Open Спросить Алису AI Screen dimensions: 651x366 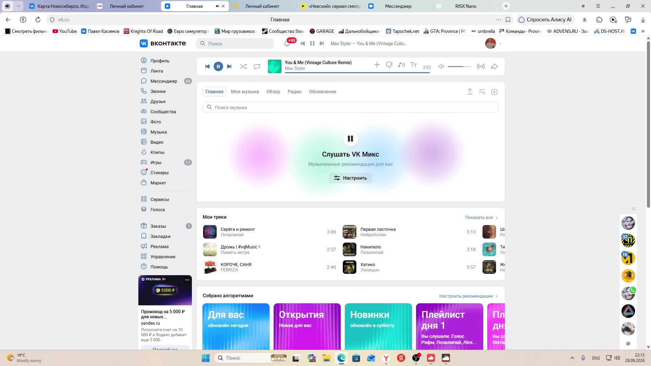point(545,20)
